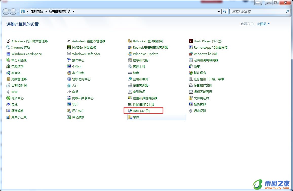Expand the address bar history dropdown
Screen dimensions: 293x191
click(219, 11)
